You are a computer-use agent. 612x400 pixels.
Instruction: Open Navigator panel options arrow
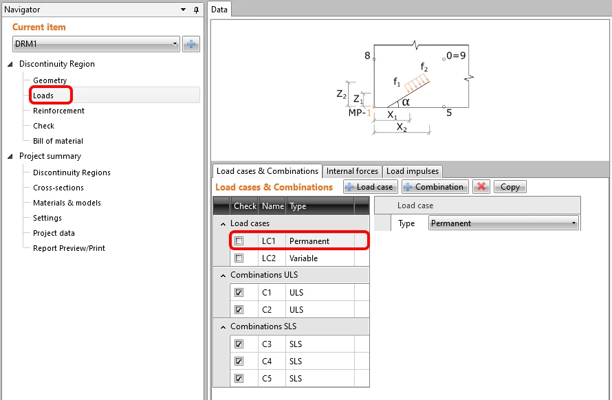click(183, 10)
